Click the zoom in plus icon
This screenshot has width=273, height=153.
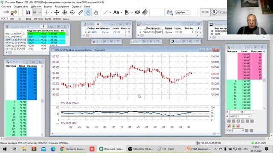64,12
